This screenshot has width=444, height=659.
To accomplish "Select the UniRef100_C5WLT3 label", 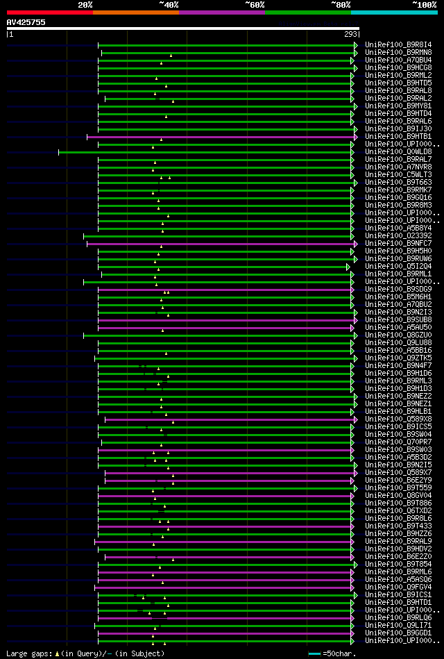I will tap(399, 174).
